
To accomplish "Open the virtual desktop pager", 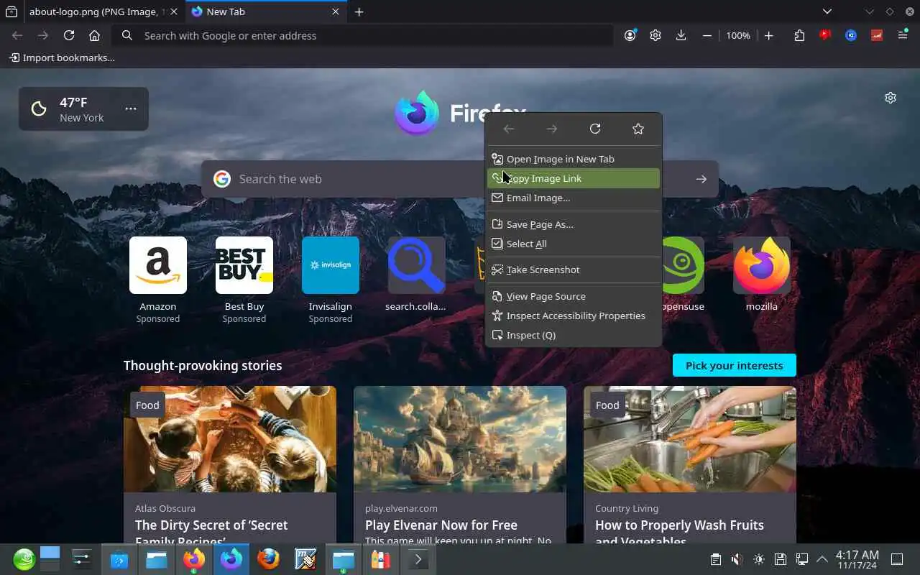I will (x=50, y=559).
